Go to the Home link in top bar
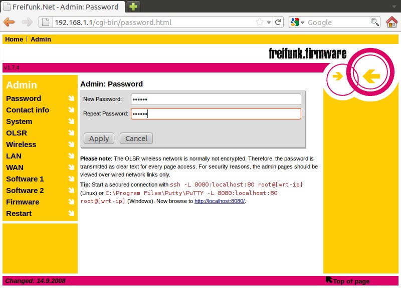Screen dimensions: 401x288 point(14,39)
